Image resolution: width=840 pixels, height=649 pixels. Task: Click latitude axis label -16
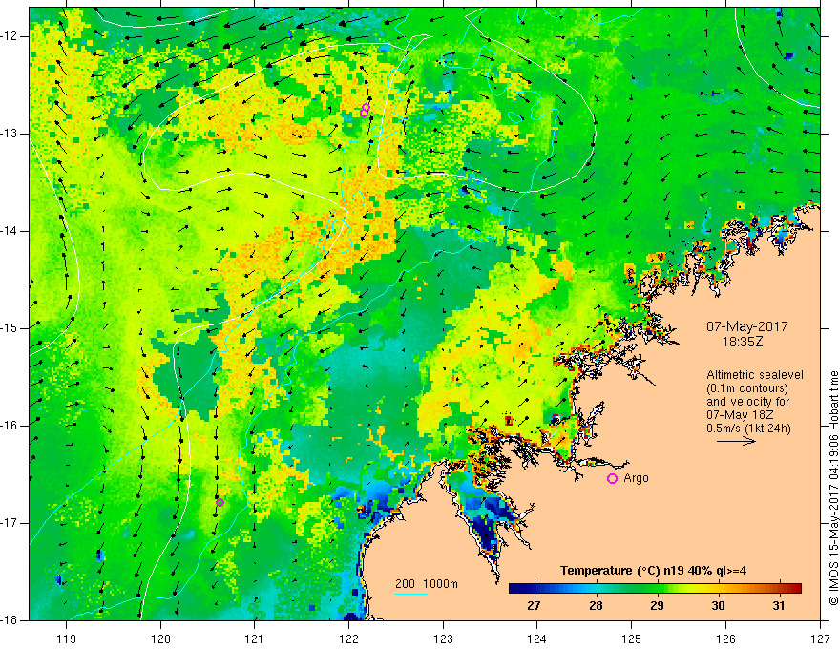(x=10, y=426)
